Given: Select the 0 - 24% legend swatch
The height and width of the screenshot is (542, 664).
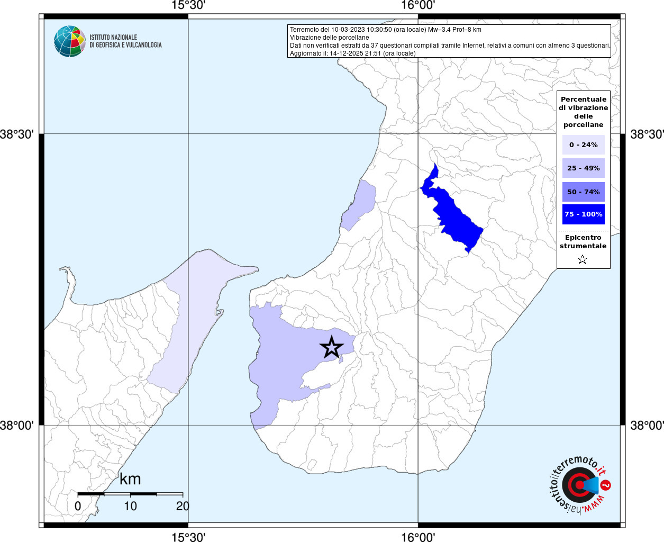Looking at the screenshot, I should tap(583, 144).
